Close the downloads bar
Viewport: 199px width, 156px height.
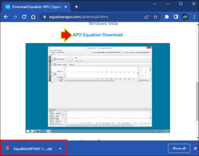point(195,148)
